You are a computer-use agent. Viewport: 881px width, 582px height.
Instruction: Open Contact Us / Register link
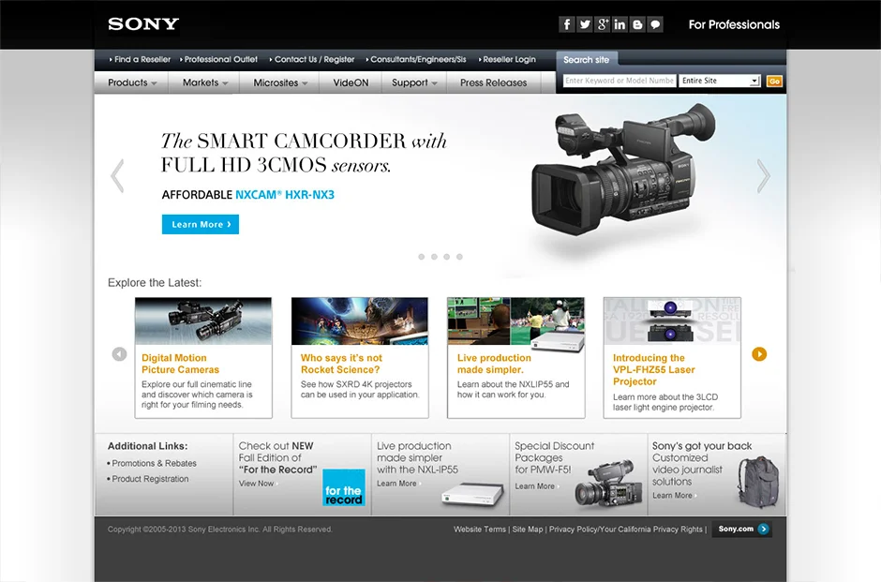[312, 60]
